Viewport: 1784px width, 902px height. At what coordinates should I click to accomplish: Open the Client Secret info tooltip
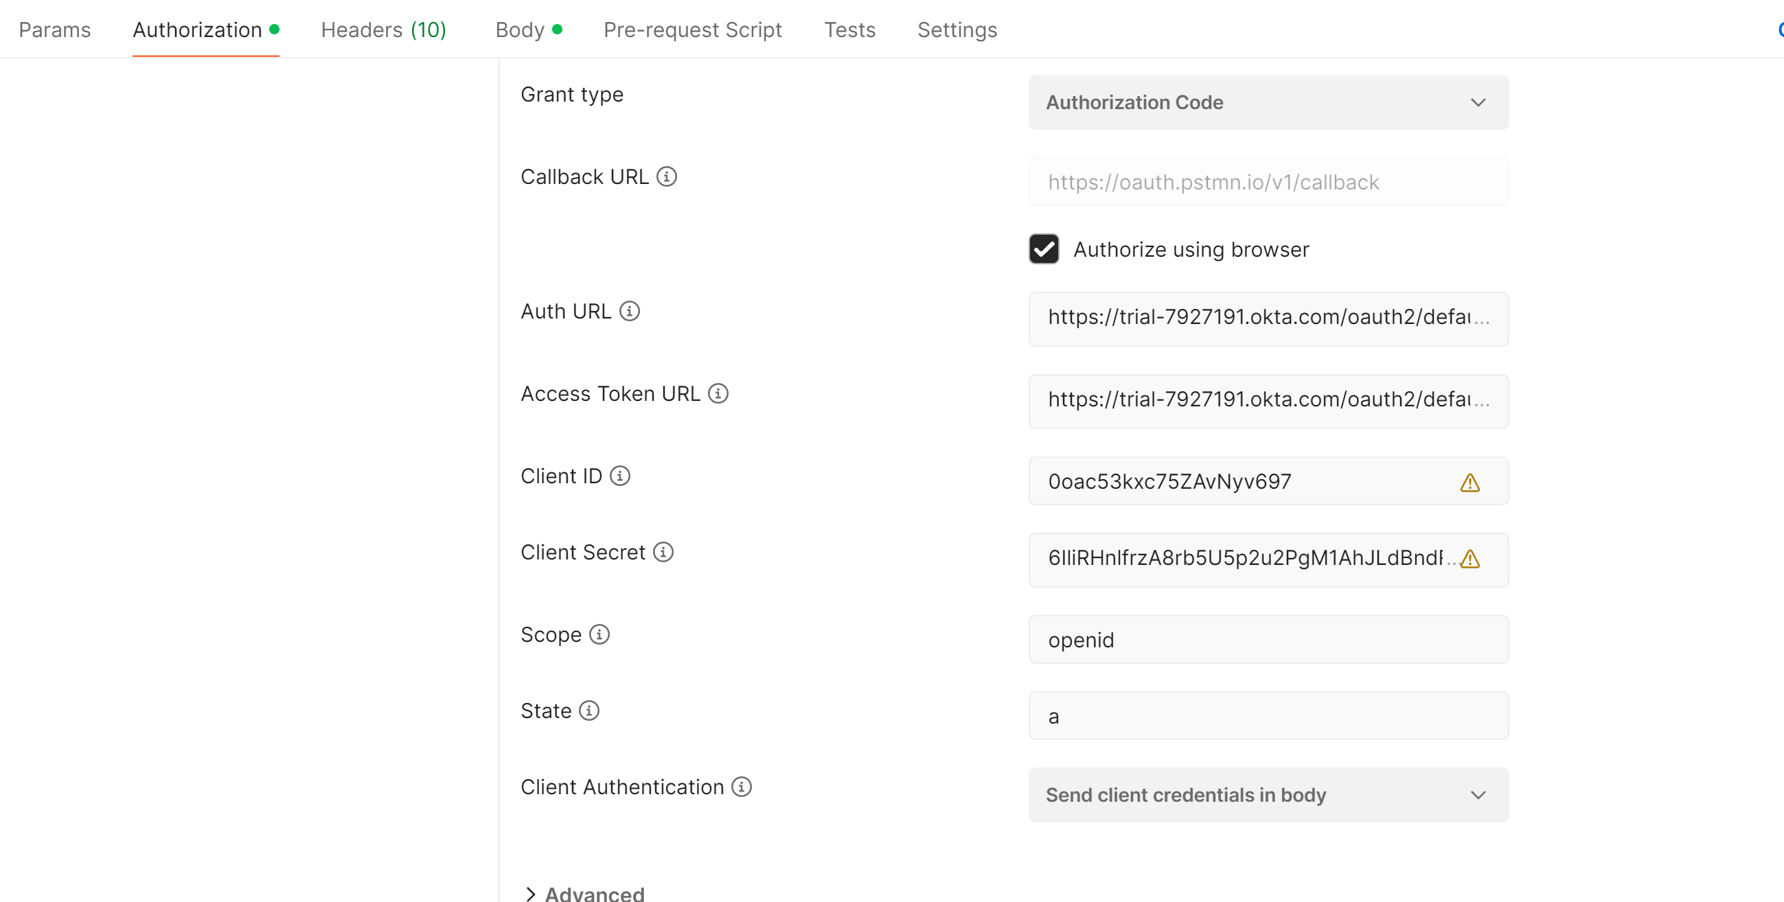(x=663, y=552)
